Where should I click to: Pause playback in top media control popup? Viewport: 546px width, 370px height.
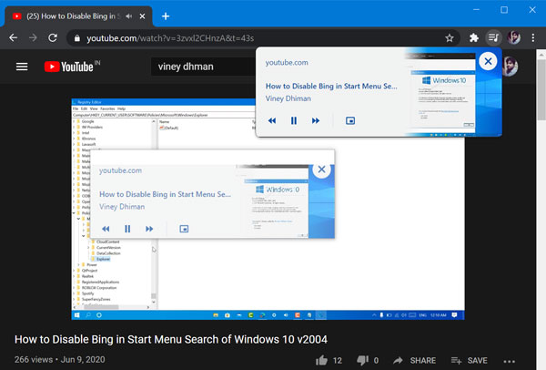pyautogui.click(x=294, y=120)
